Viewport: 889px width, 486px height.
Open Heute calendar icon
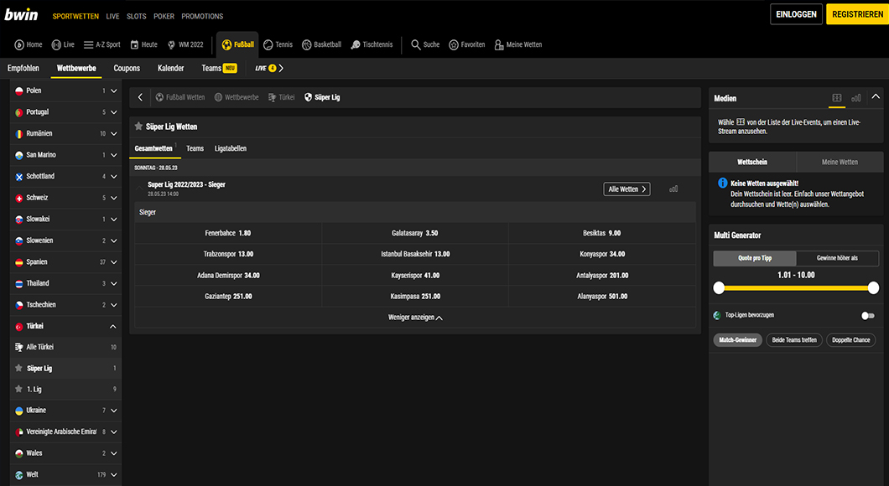pos(134,44)
